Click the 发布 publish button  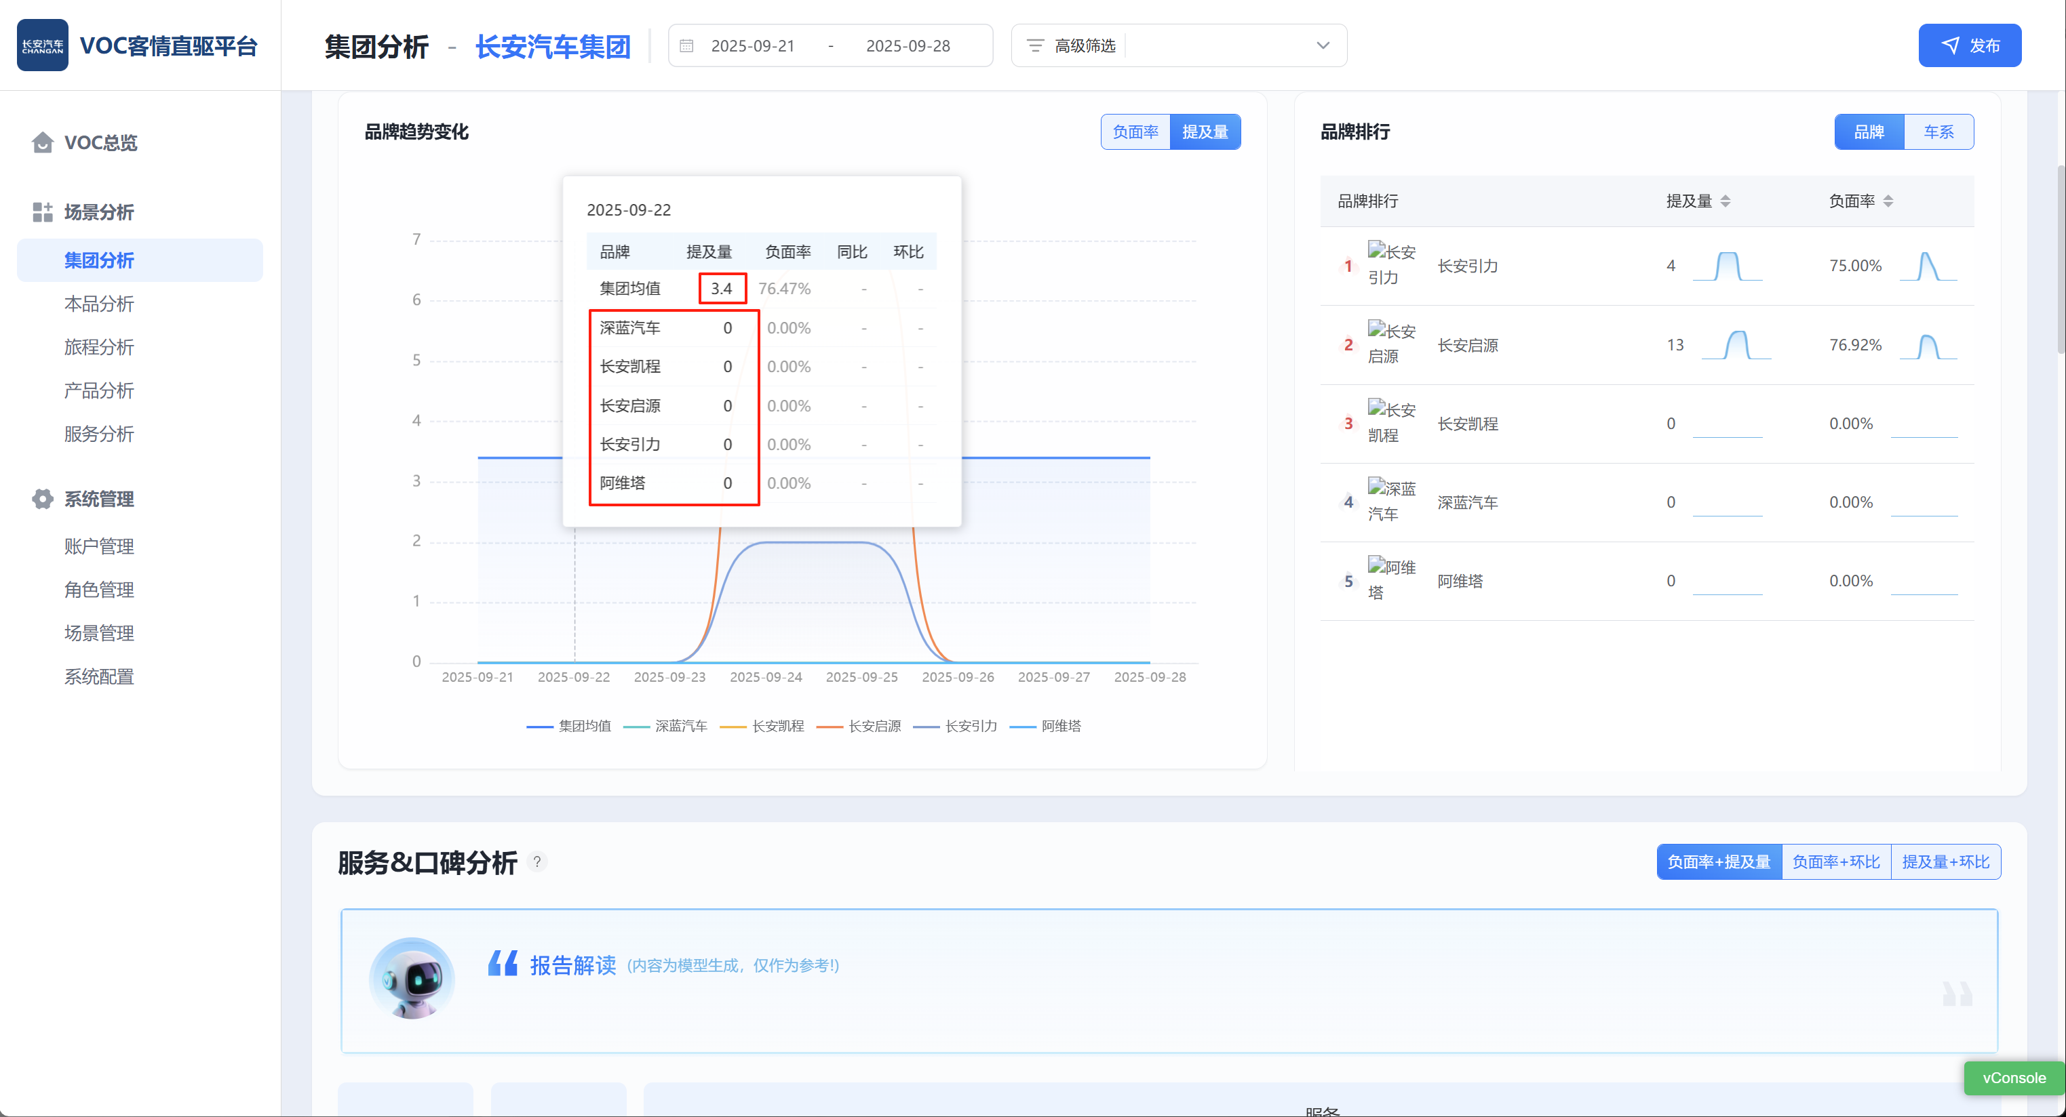(1969, 45)
